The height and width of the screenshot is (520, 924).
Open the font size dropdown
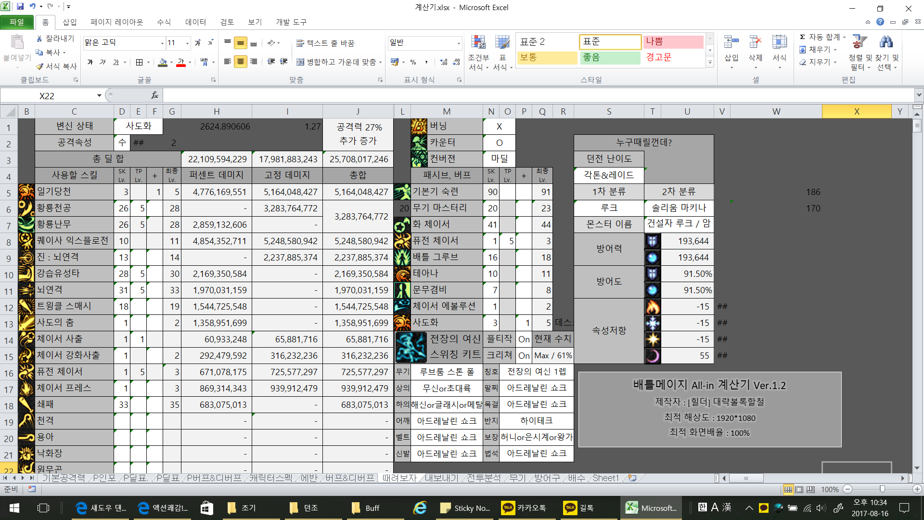pos(187,43)
